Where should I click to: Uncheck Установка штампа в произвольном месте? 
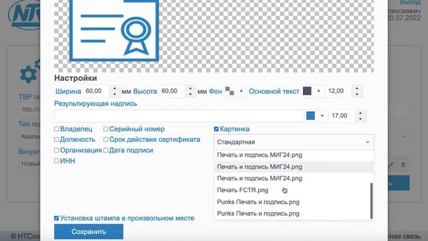click(x=56, y=218)
